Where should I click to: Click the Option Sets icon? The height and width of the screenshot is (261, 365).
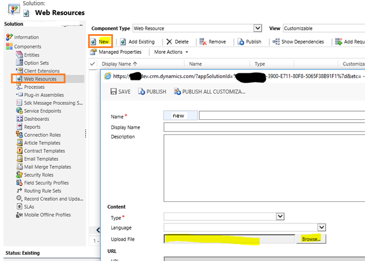19,63
